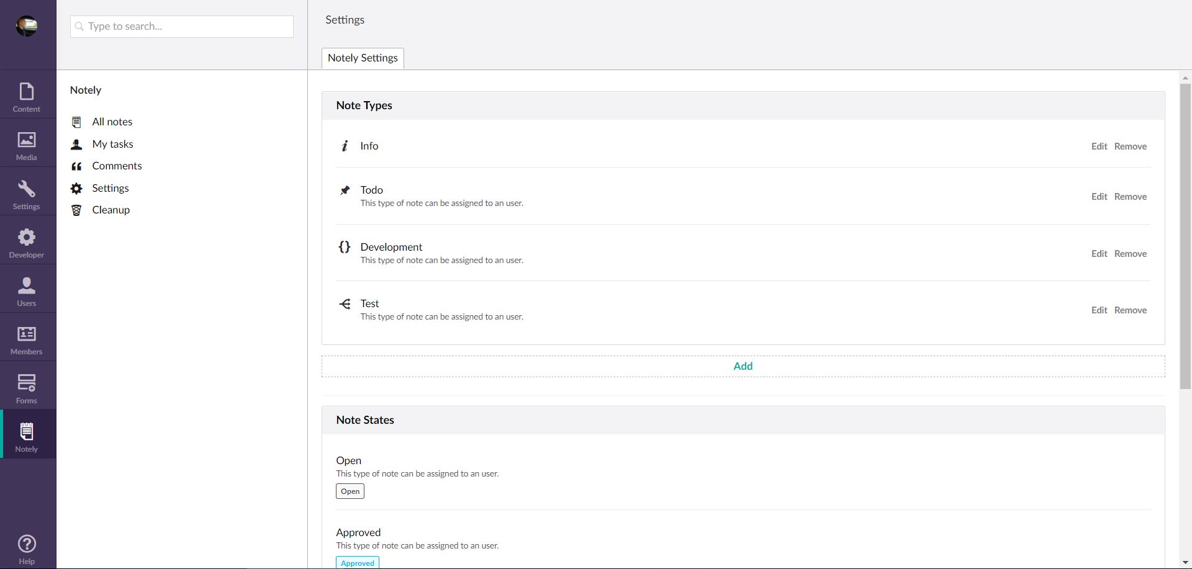Viewport: 1192px width, 569px height.
Task: Go to the Users section
Action: click(27, 292)
